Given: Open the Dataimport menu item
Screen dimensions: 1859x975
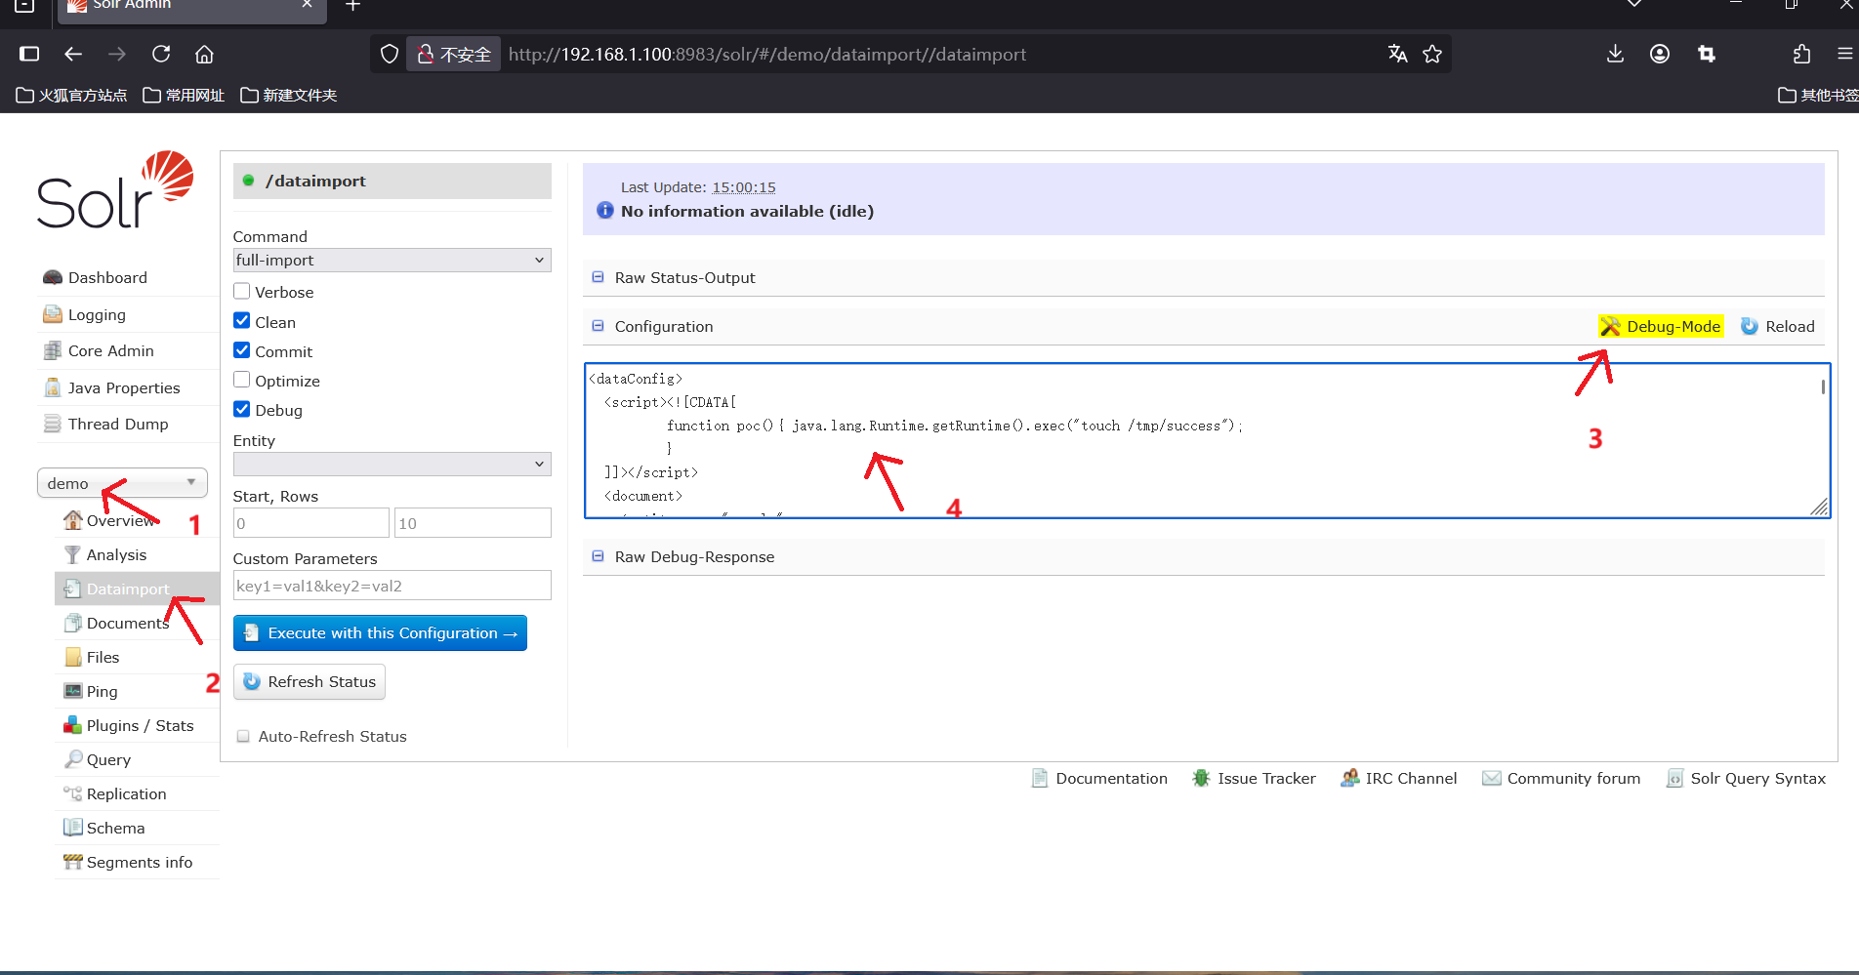Looking at the screenshot, I should (x=137, y=589).
